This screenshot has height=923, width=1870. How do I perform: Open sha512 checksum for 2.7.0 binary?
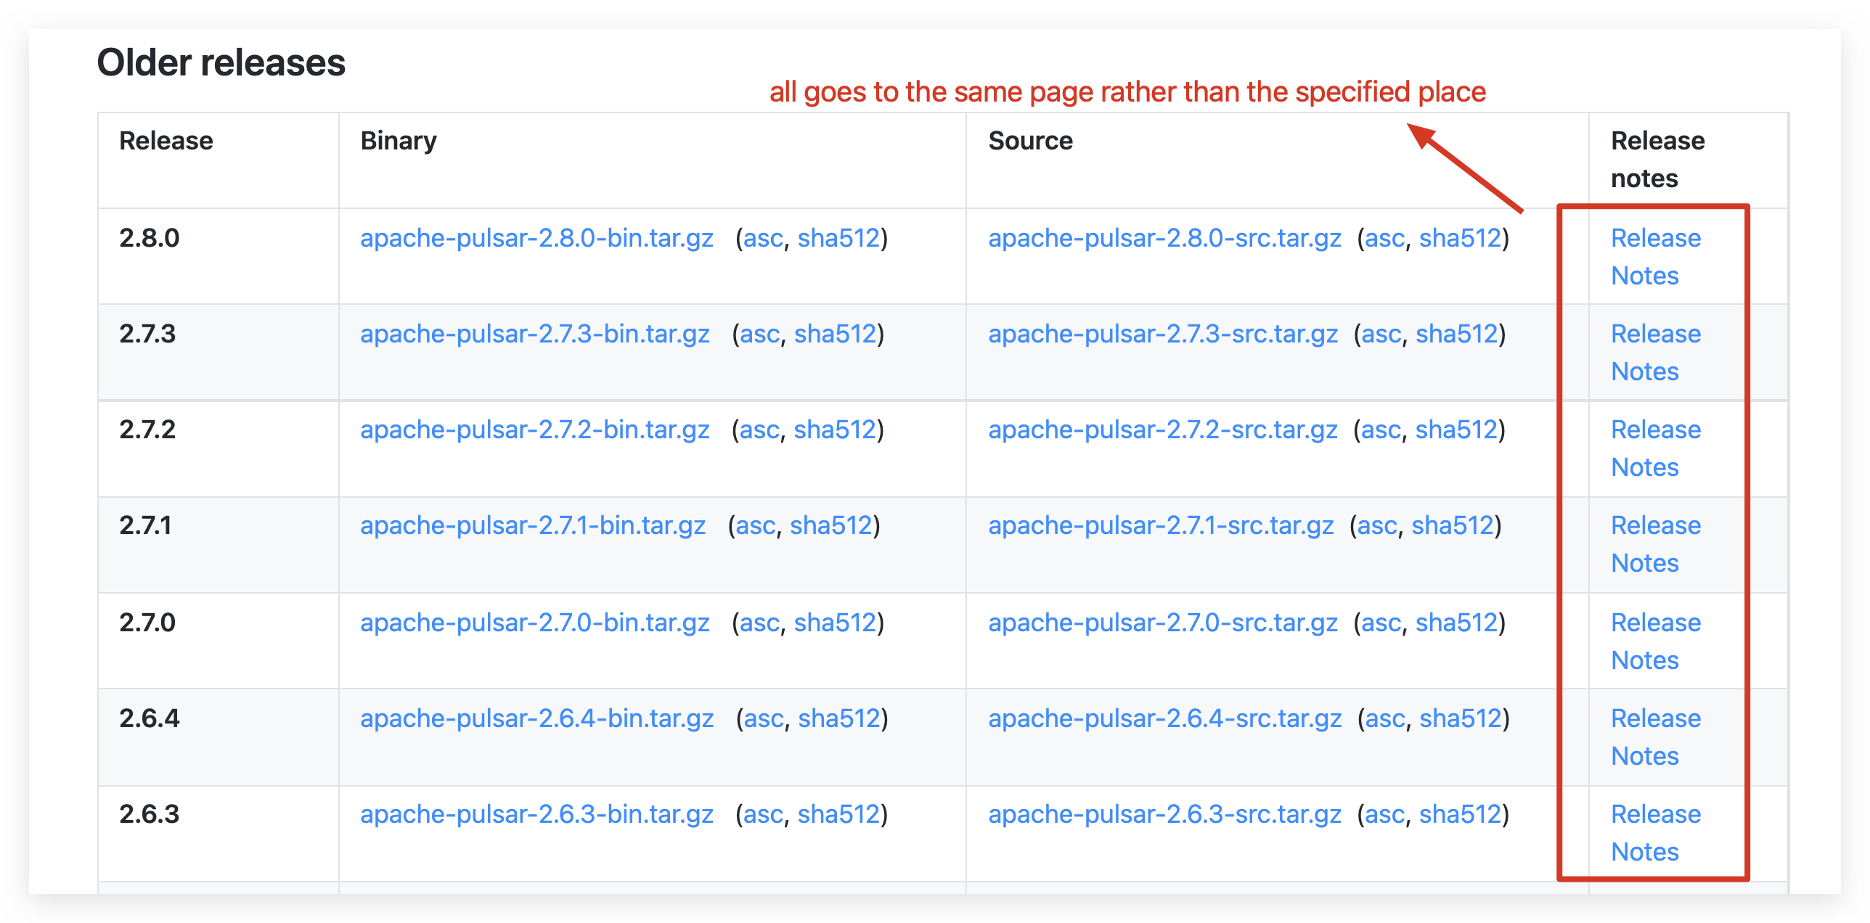pos(835,623)
